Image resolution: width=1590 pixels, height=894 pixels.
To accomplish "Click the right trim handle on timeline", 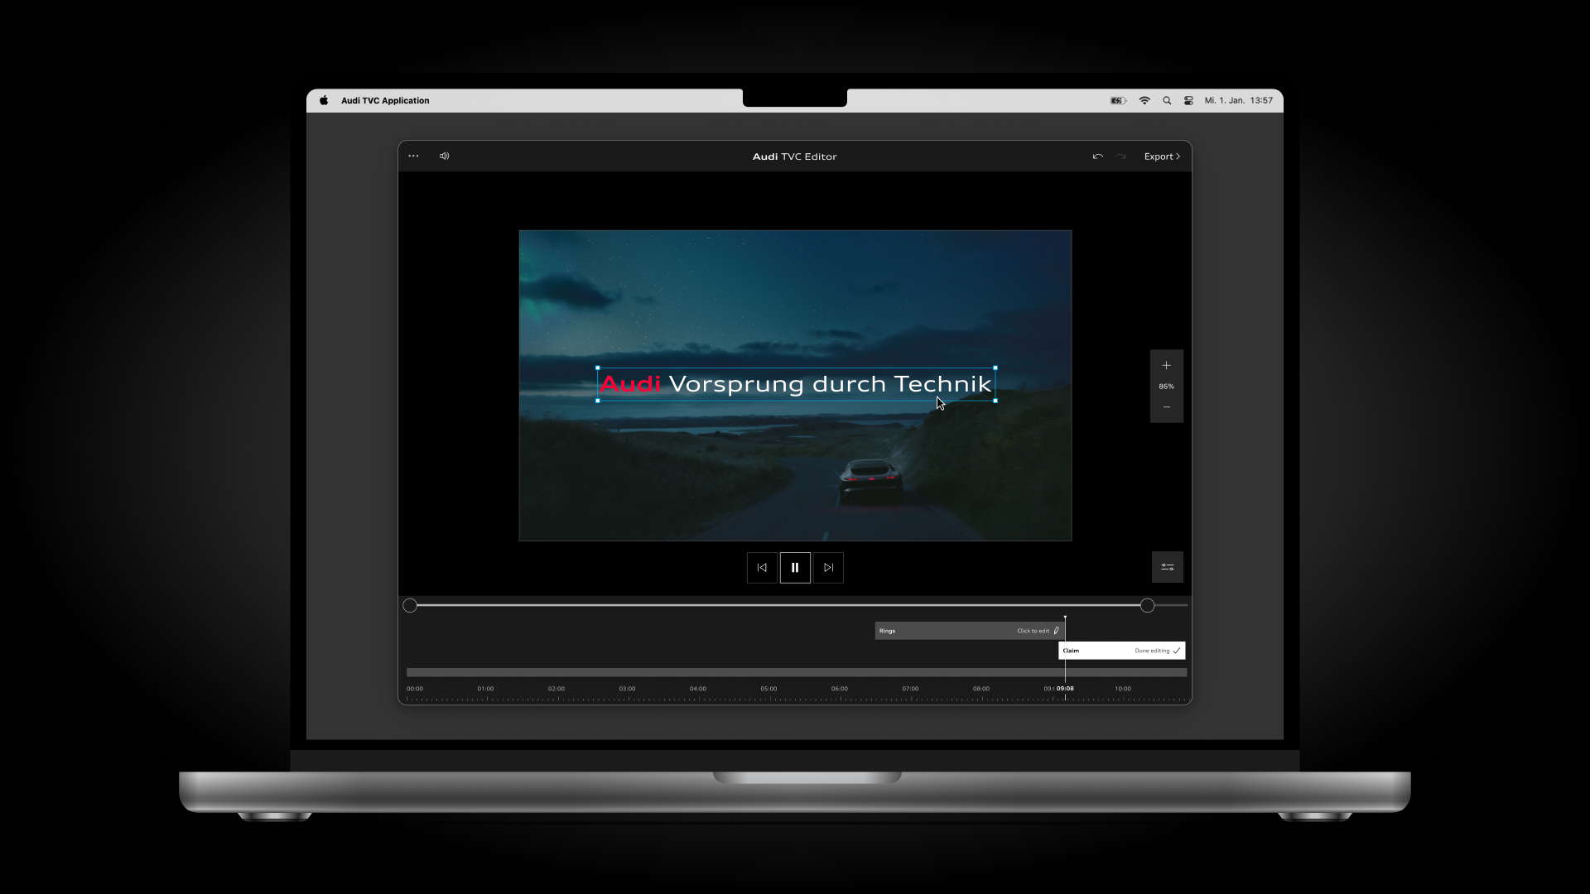I will coord(1147,606).
